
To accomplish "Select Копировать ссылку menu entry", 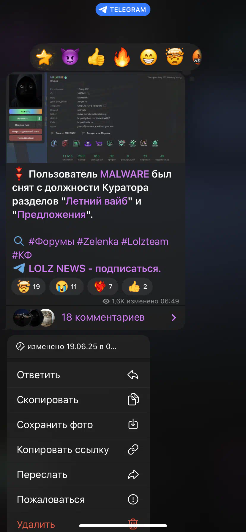I will click(x=78, y=450).
